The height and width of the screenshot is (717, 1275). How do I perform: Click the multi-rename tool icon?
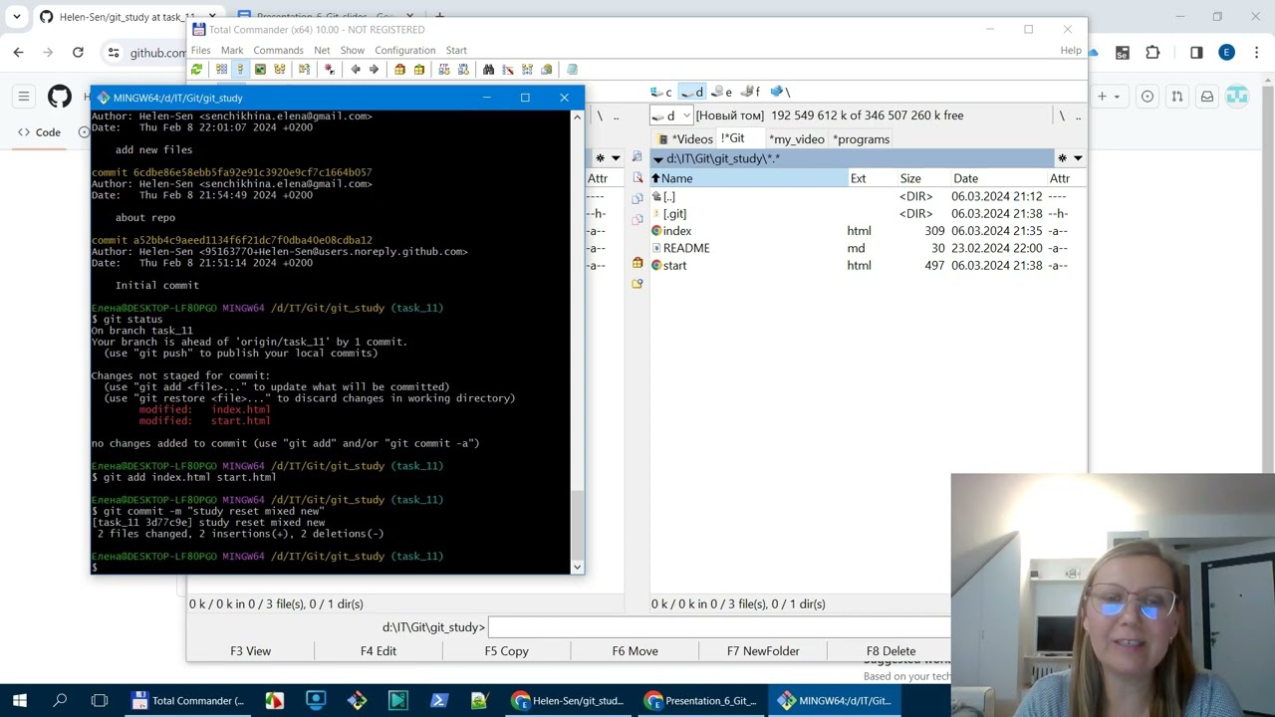(508, 70)
